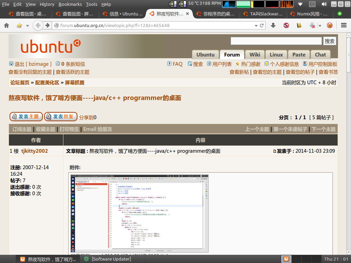
Task: Reload the current page
Action: (262, 25)
